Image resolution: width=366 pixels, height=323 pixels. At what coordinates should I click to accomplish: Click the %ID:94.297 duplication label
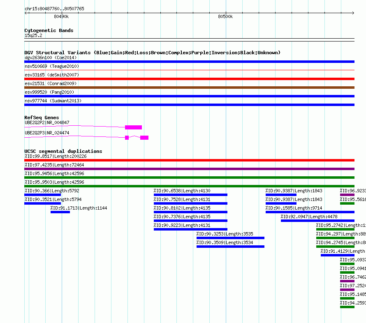pos(341,234)
